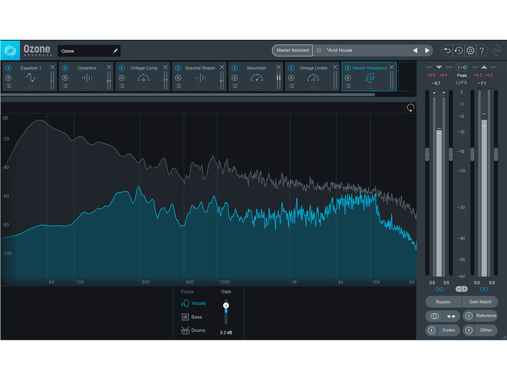Click the module chain horizontal scrollbar
Image resolution: width=507 pixels, height=380 pixels.
(x=188, y=95)
